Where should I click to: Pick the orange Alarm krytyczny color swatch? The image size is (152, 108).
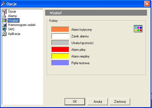coord(60,29)
